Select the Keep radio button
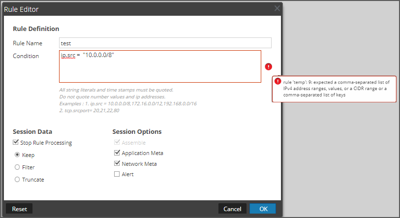This screenshot has width=400, height=218. click(17, 155)
